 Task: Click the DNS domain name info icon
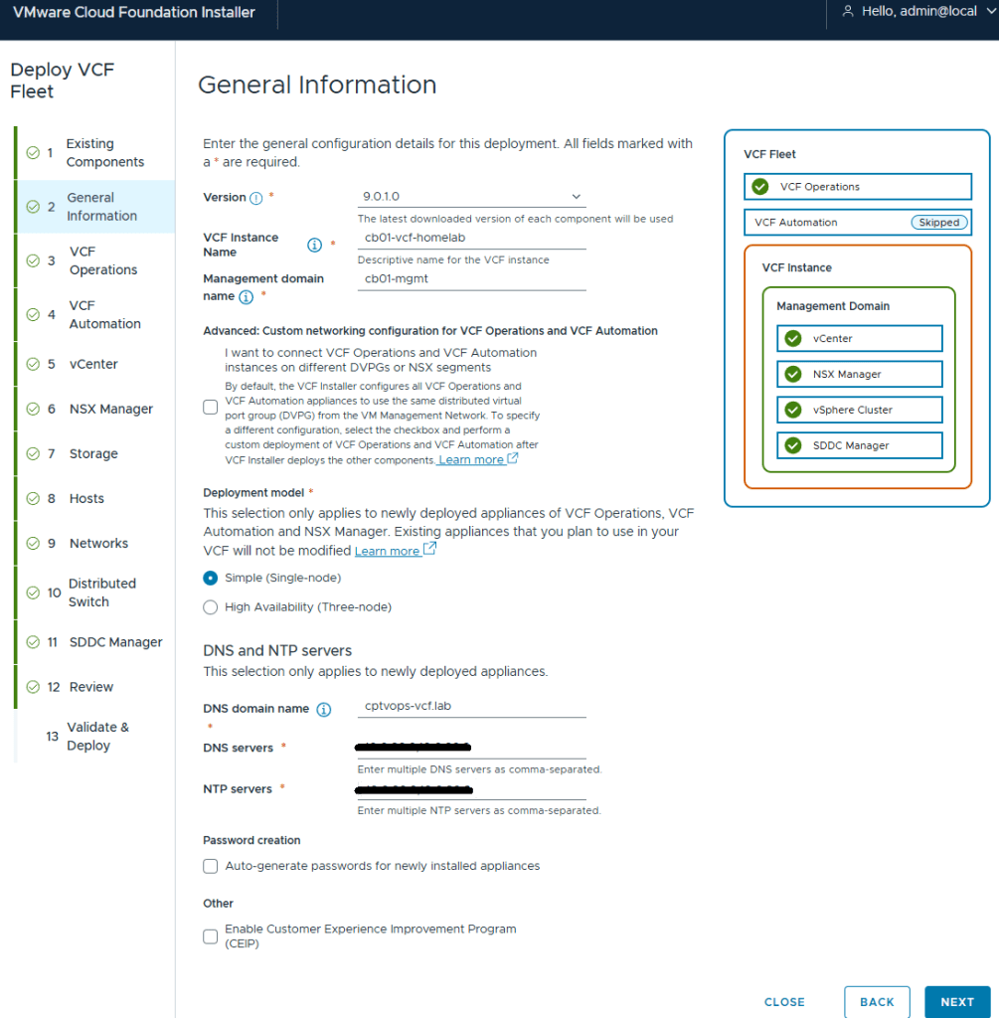[x=323, y=709]
